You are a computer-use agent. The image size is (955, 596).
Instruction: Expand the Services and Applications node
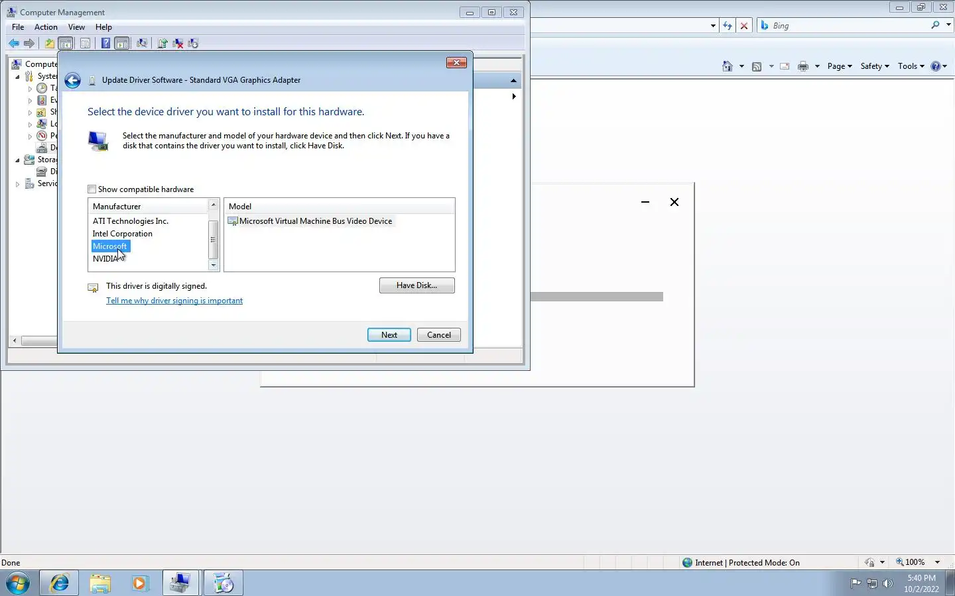(x=18, y=184)
